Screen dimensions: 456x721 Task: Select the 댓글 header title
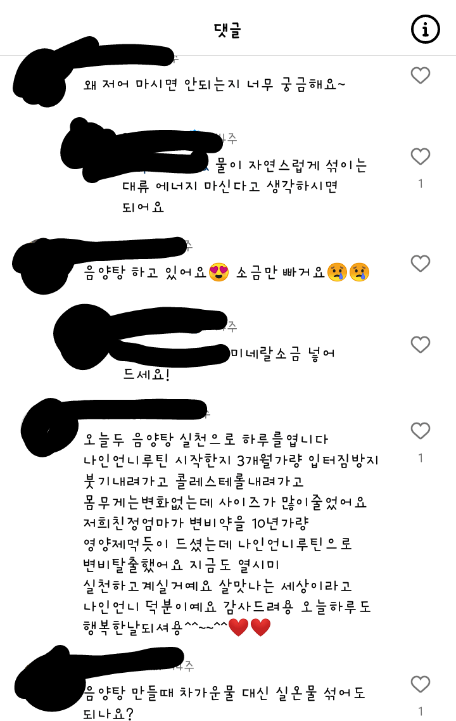coord(227,29)
